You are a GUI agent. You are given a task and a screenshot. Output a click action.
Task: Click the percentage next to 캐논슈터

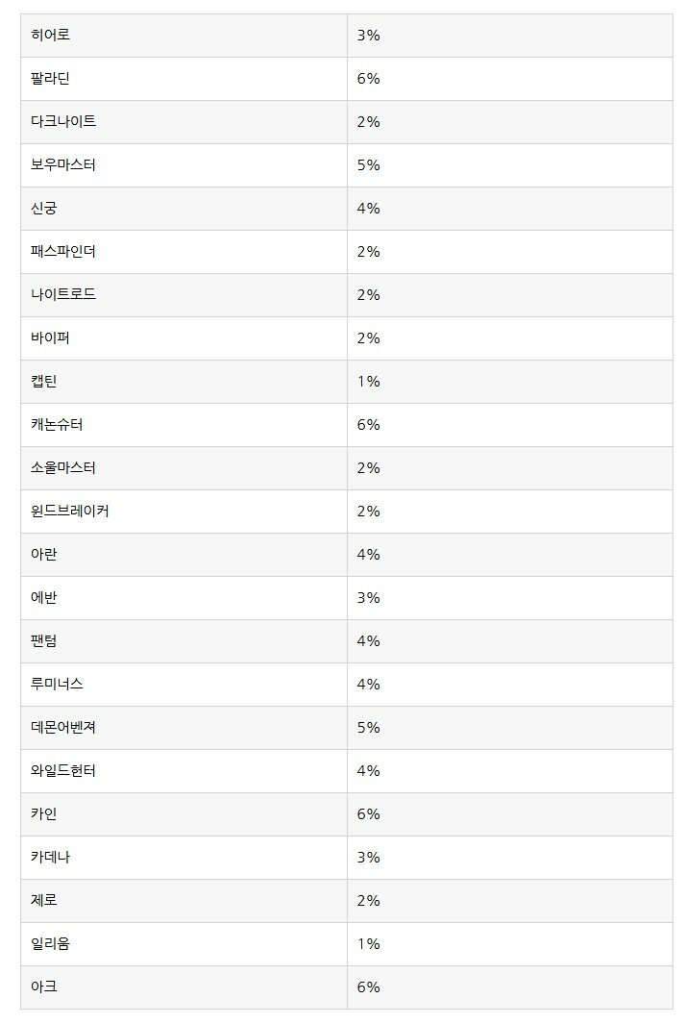tap(369, 424)
